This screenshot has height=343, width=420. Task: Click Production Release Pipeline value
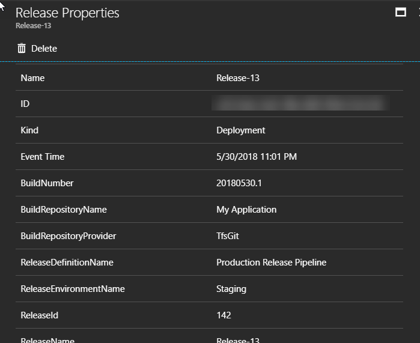pos(271,263)
